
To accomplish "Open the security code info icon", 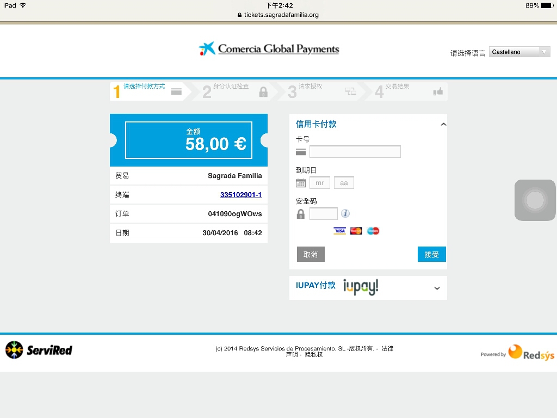I will pyautogui.click(x=345, y=213).
